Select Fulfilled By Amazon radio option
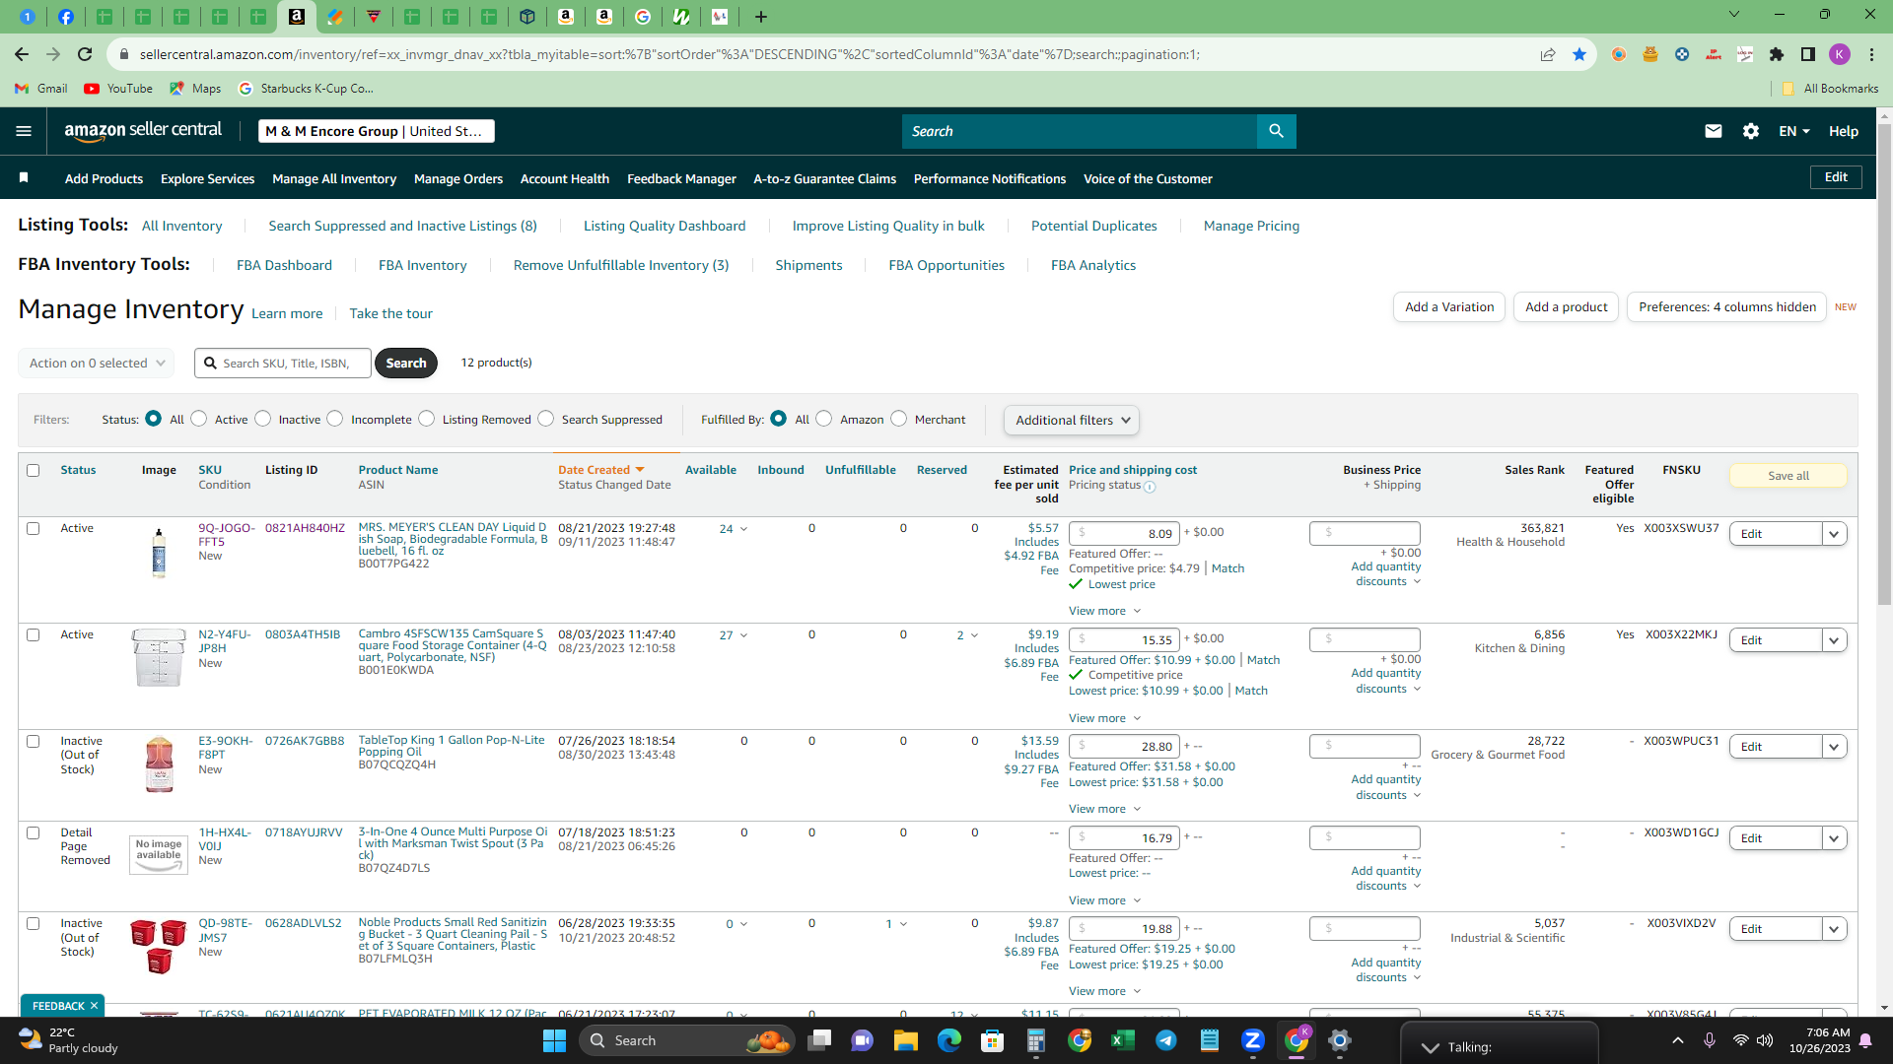The image size is (1893, 1064). (824, 419)
